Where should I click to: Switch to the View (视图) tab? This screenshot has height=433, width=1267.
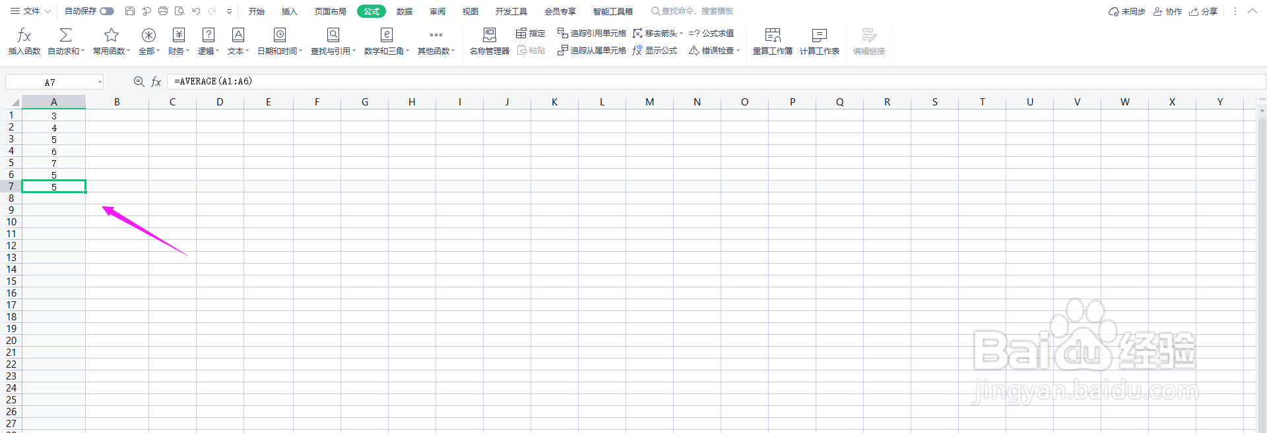(471, 11)
